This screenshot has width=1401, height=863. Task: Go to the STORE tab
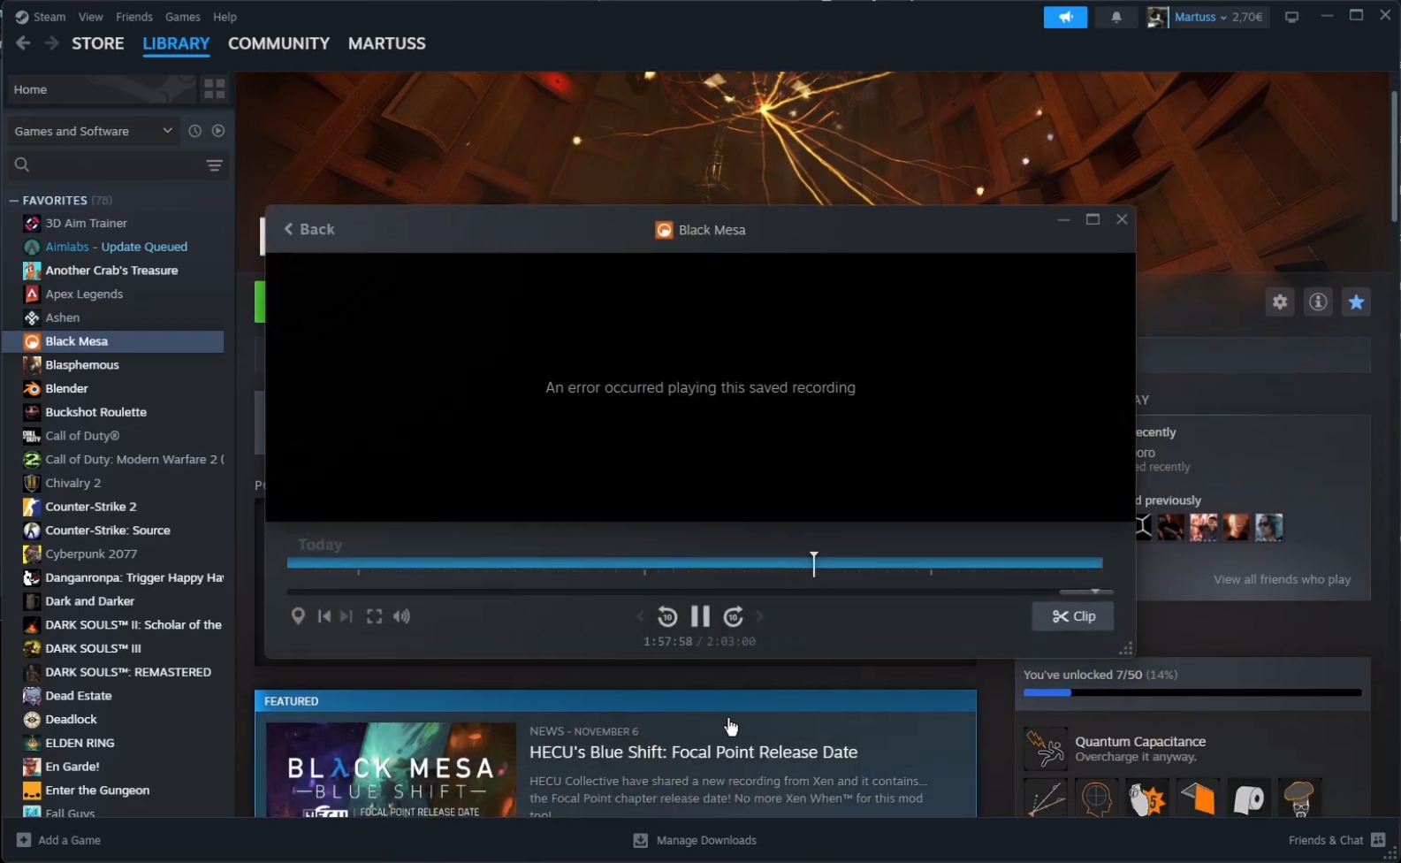point(98,43)
